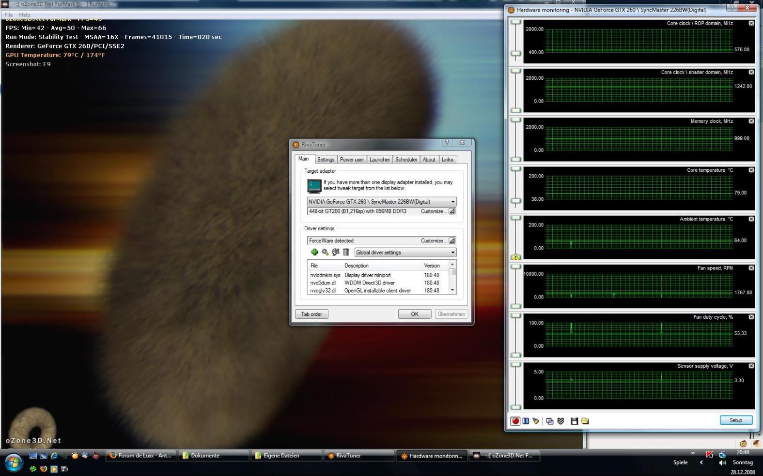Click the Kaspersky tray icon
This screenshot has width=763, height=476.
pos(709,454)
